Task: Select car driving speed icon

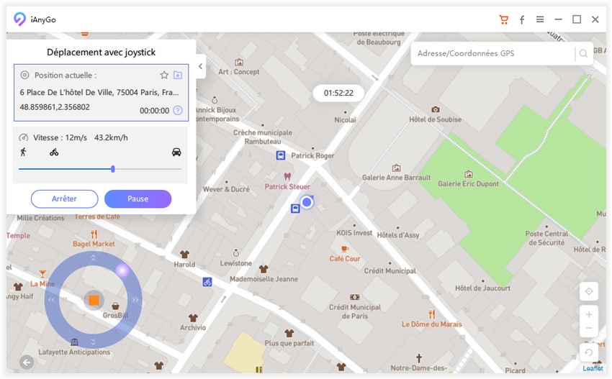Action: [x=176, y=152]
